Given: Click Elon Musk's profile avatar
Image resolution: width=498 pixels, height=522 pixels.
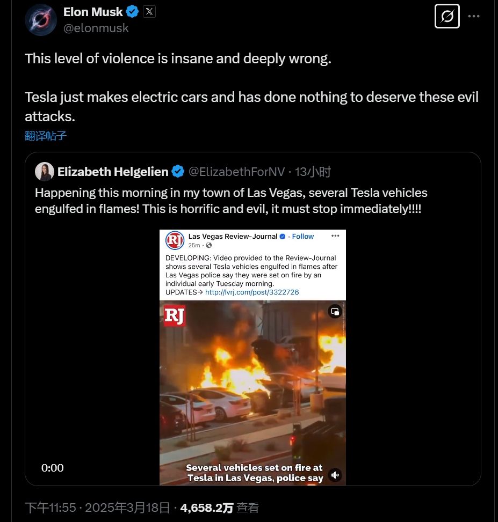Looking at the screenshot, I should pos(41,20).
